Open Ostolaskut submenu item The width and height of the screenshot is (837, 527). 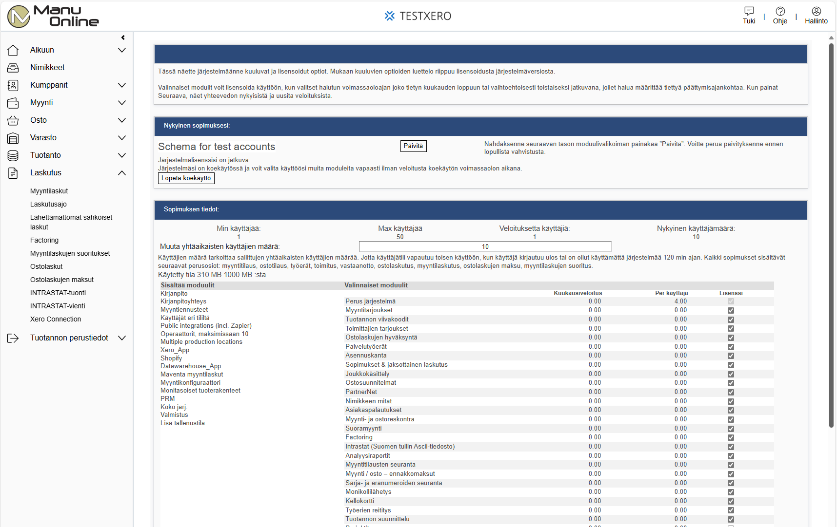coord(46,266)
